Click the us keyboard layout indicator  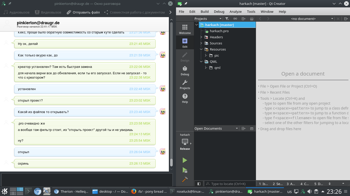290,191
